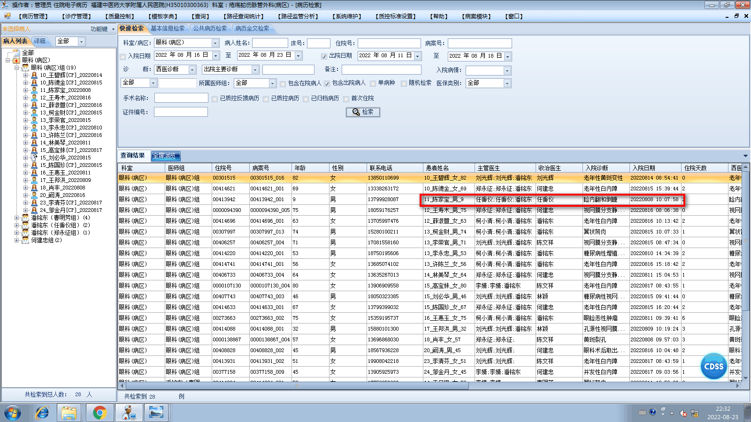Sort results by the 入院日期 column header
The width and height of the screenshot is (751, 422).
[655, 168]
